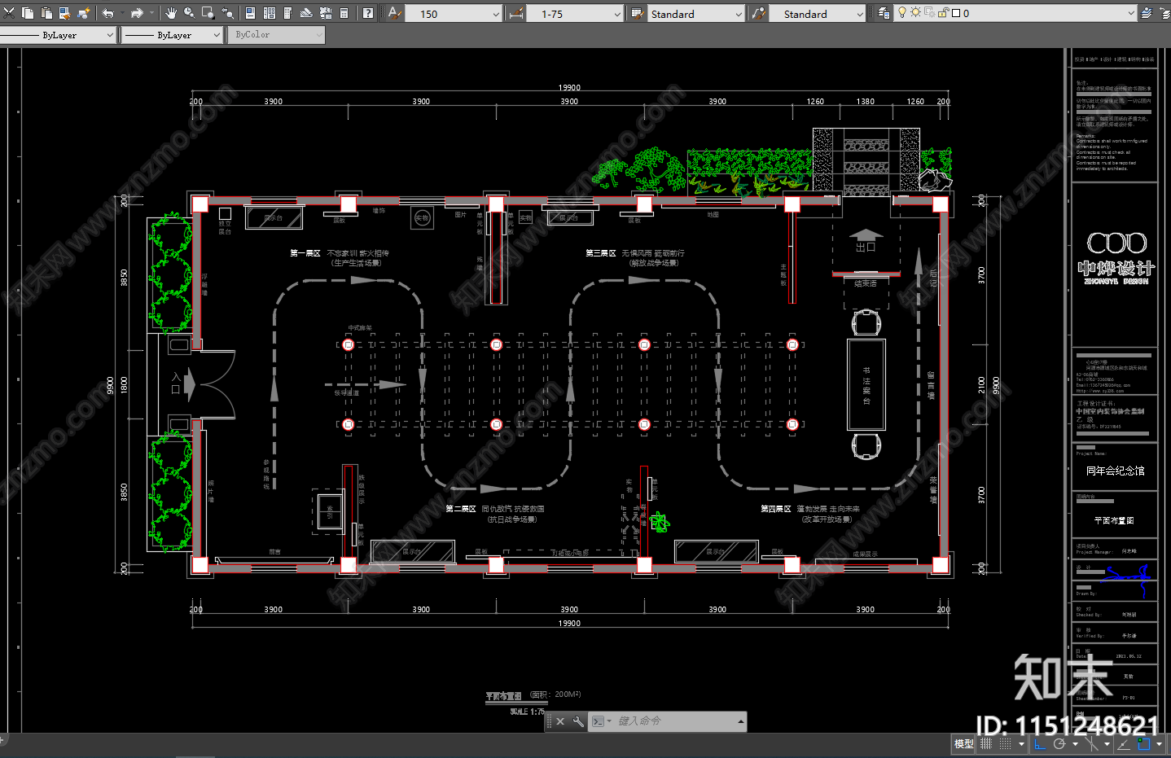Open the Dimension Style manager icon
Viewport: 1171px width, 758px height.
click(516, 13)
